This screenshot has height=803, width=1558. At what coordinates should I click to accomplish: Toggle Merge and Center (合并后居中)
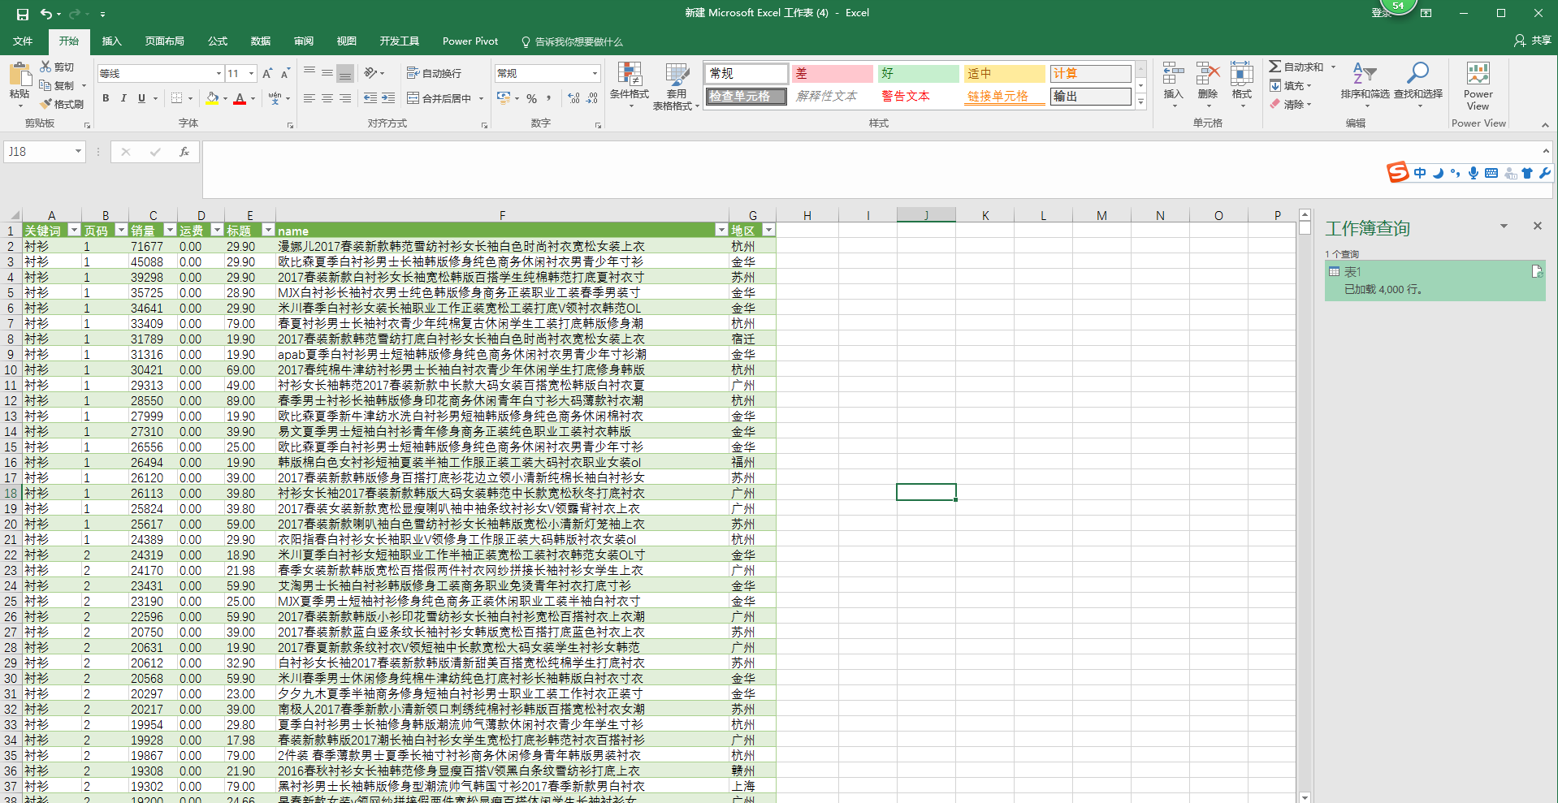439,98
